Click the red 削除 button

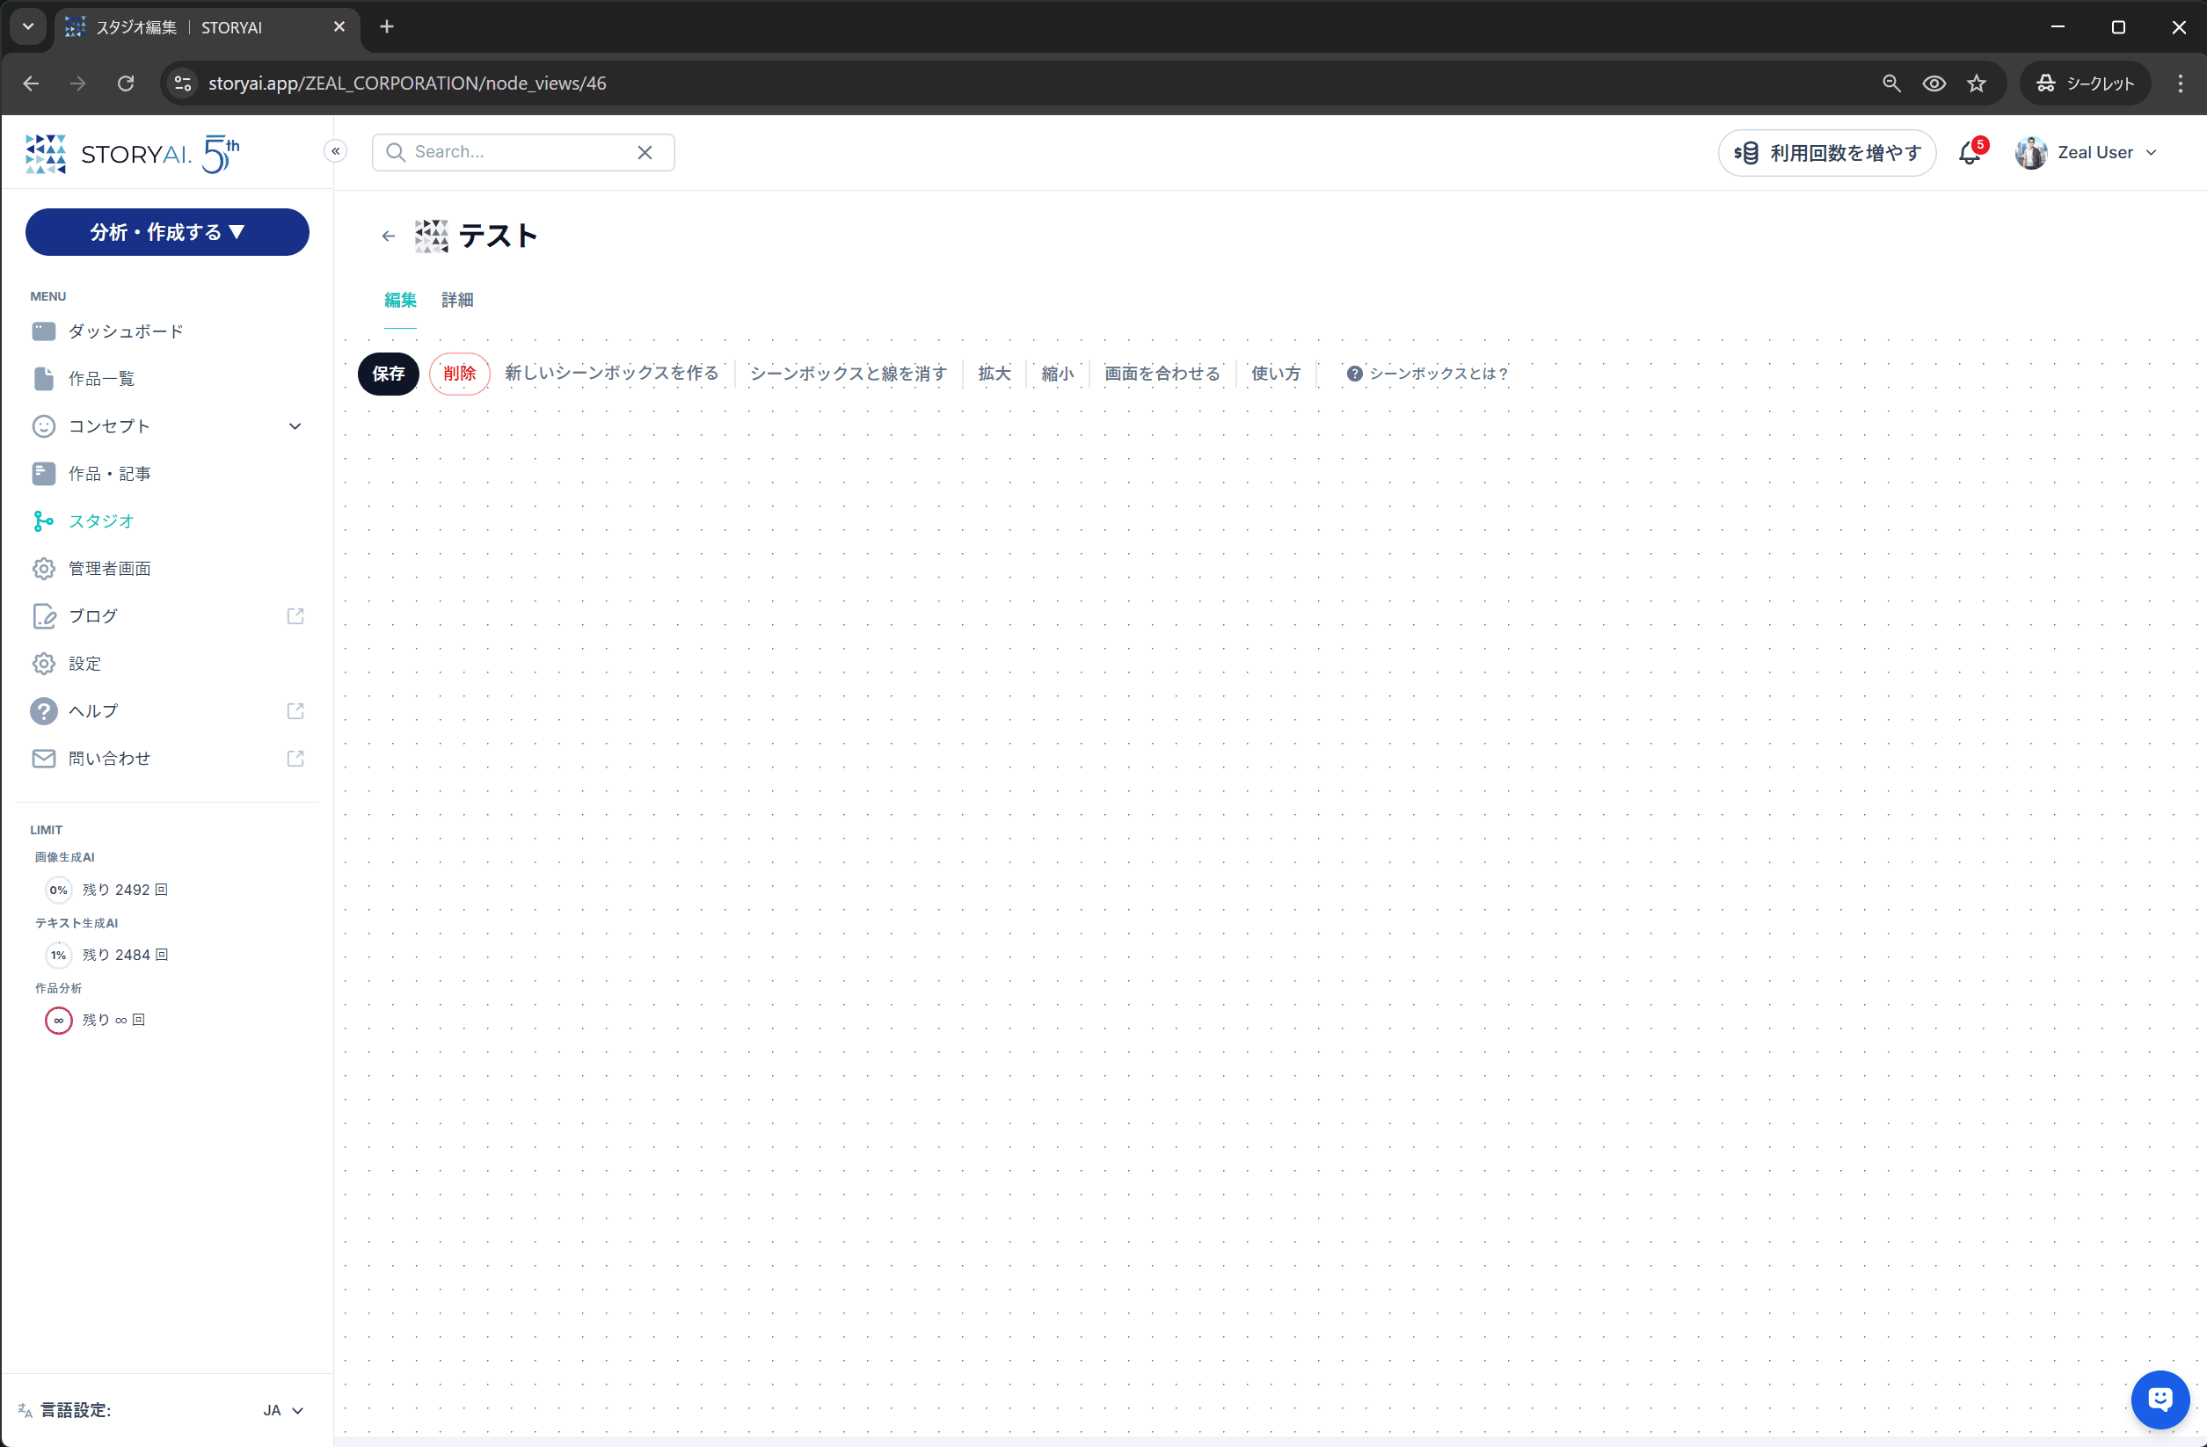[x=459, y=374]
